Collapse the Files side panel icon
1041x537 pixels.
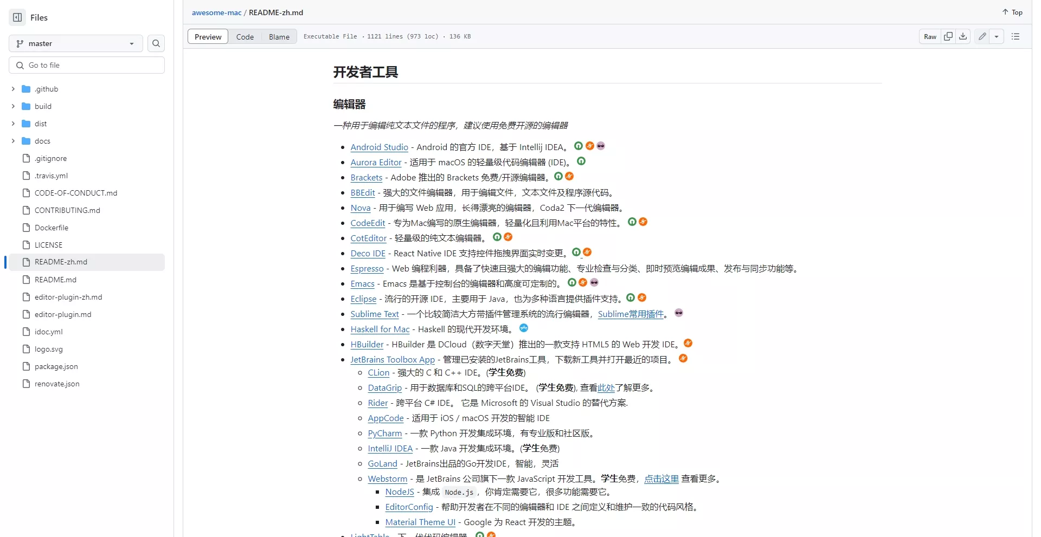[x=17, y=17]
